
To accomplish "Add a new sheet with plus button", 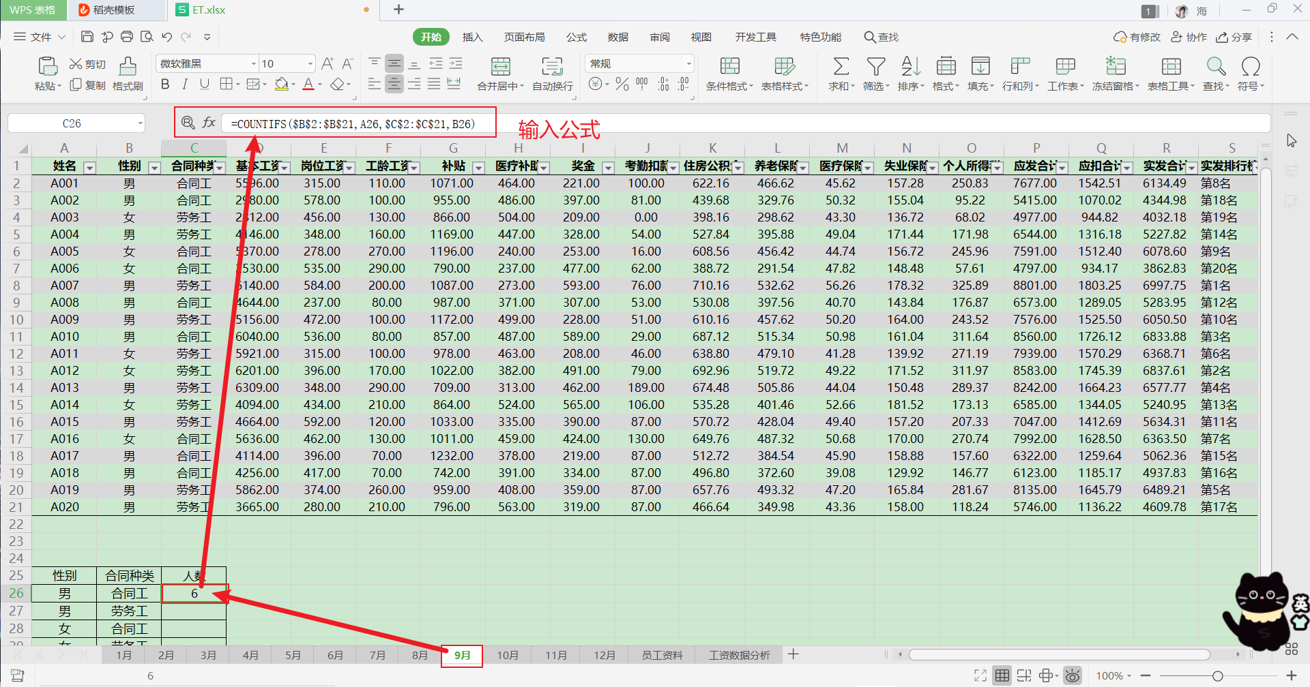I will tap(793, 654).
